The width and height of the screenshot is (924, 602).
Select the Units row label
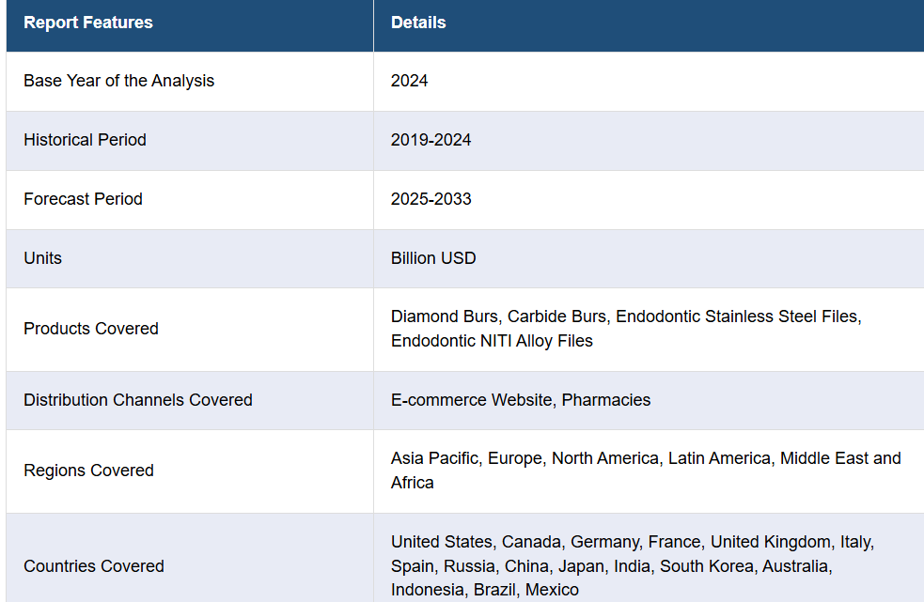42,258
